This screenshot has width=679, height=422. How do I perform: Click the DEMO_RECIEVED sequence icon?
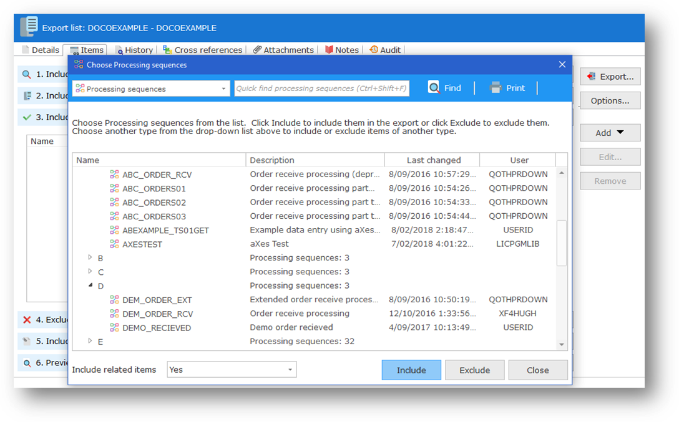point(114,327)
